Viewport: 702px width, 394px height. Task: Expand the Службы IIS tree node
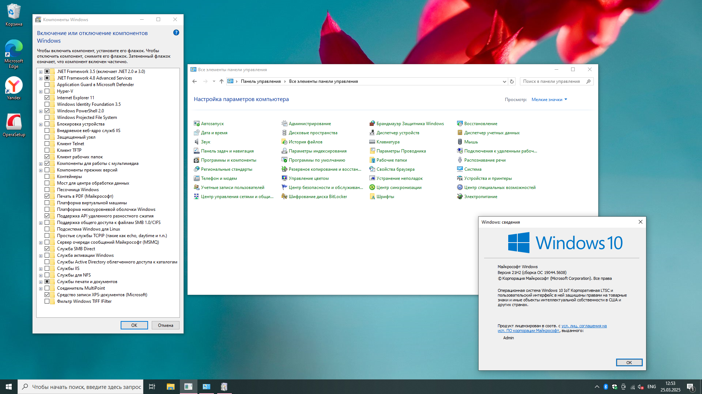tap(41, 269)
